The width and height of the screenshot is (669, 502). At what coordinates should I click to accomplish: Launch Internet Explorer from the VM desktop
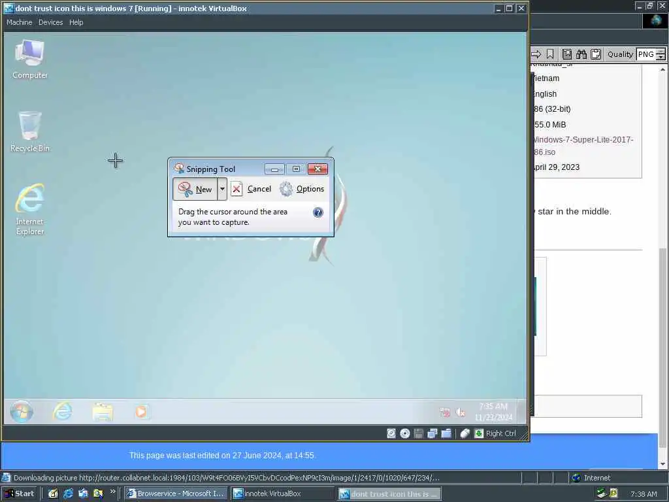coord(29,209)
